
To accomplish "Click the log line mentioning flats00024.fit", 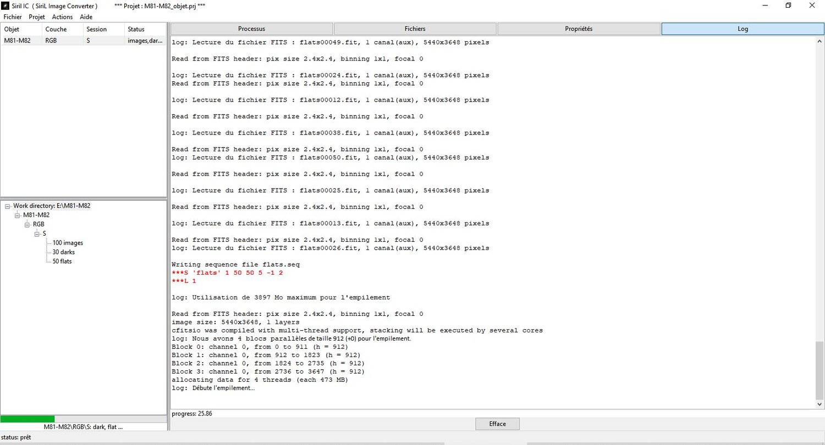I will click(x=330, y=75).
